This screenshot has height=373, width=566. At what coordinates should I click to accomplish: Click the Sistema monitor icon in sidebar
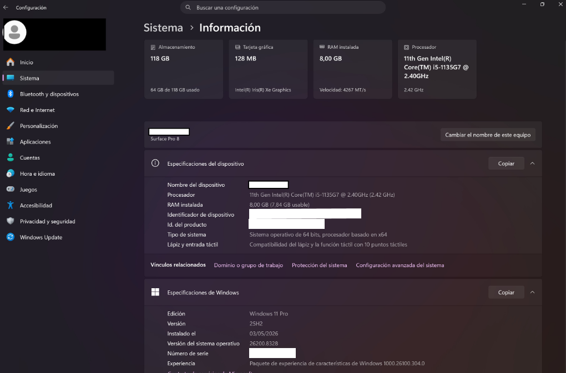tap(11, 78)
